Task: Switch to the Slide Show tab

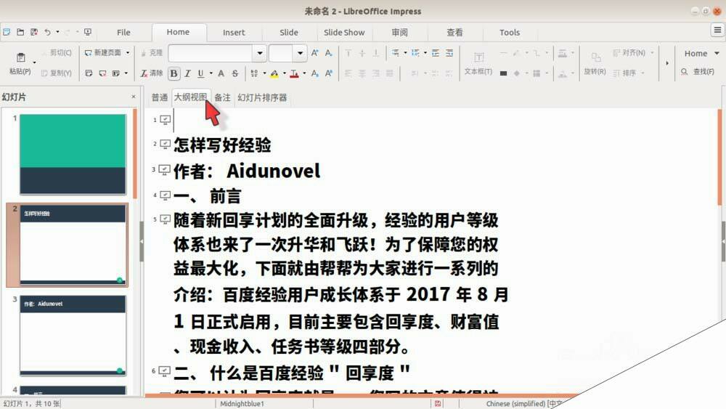Action: click(344, 33)
